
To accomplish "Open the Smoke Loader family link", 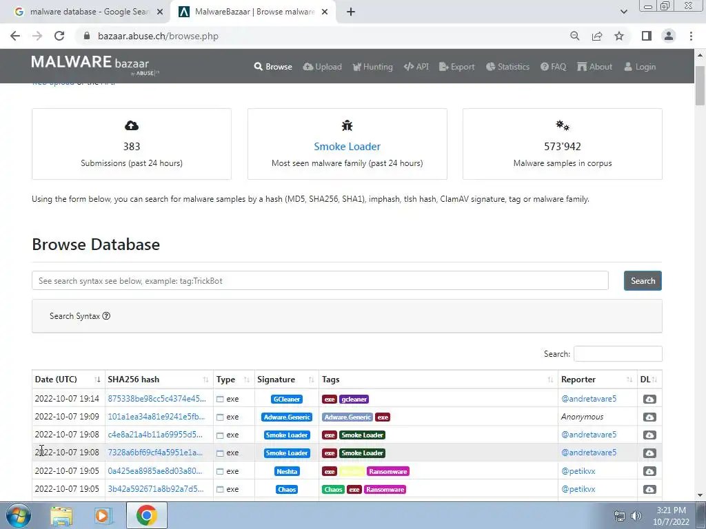I will pos(347,146).
